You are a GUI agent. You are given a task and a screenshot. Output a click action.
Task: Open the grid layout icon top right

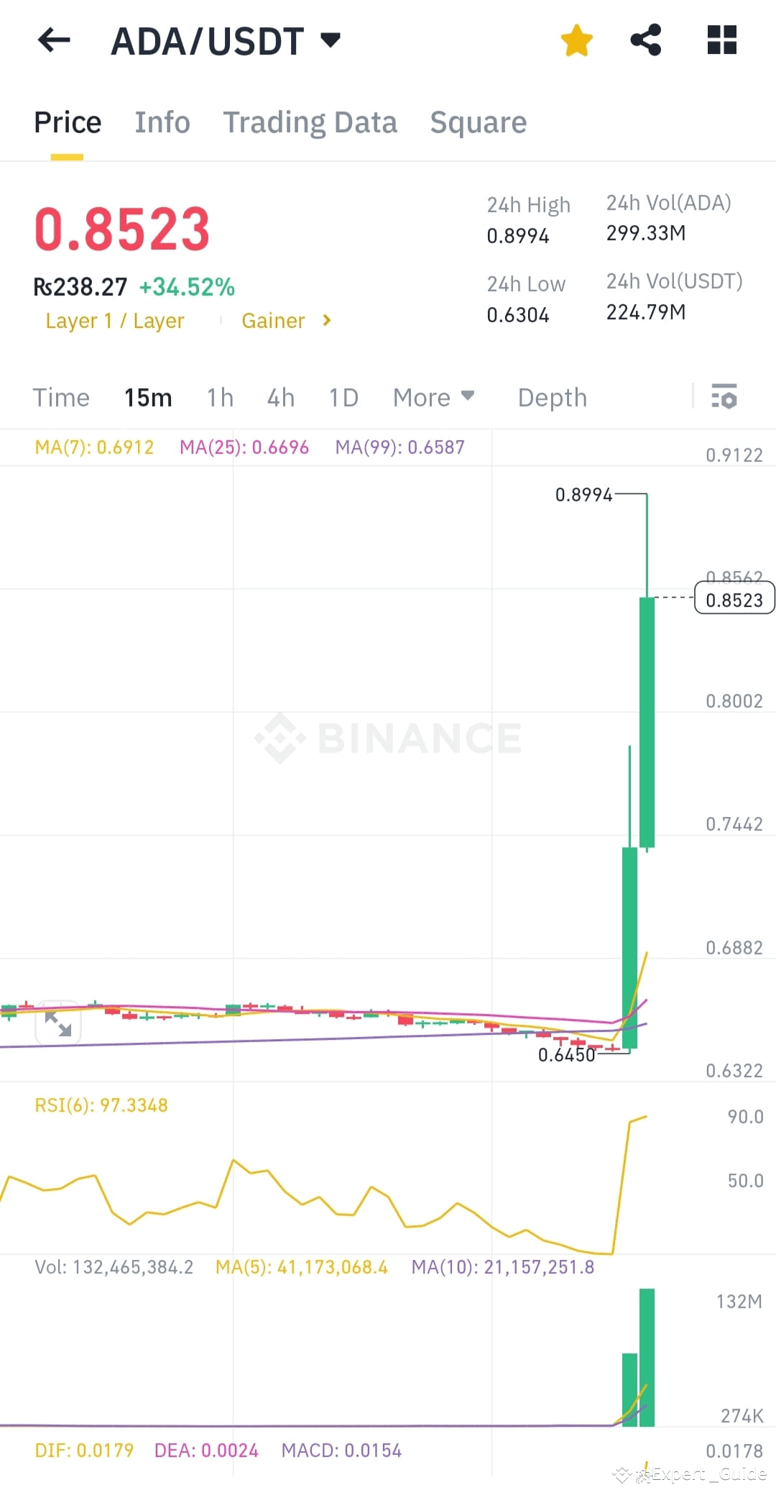coord(721,40)
